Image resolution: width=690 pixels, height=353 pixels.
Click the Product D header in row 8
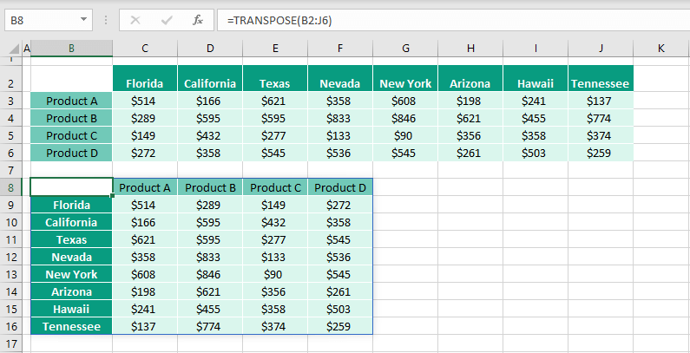point(340,187)
